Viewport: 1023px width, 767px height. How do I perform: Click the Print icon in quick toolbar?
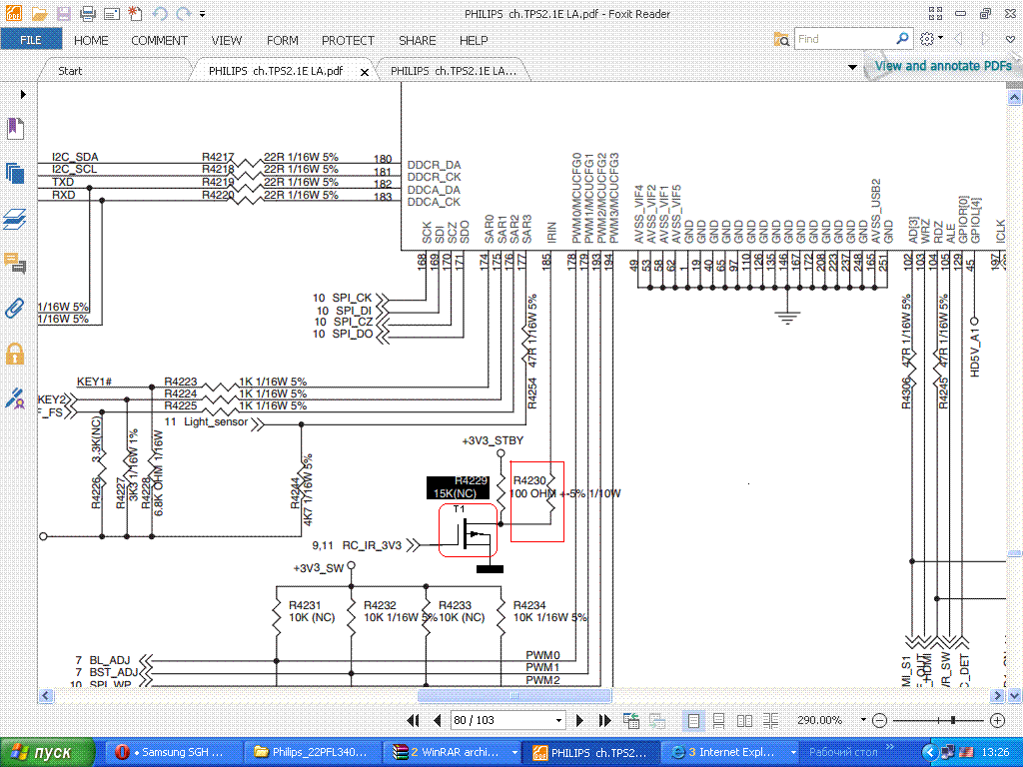[88, 13]
